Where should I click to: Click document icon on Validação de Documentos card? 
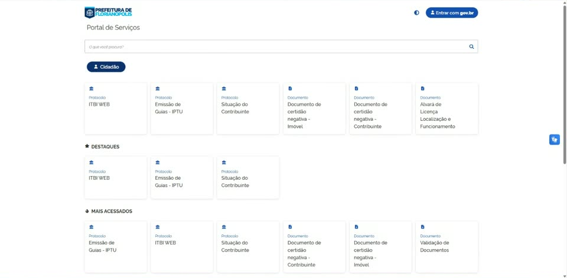(x=422, y=227)
